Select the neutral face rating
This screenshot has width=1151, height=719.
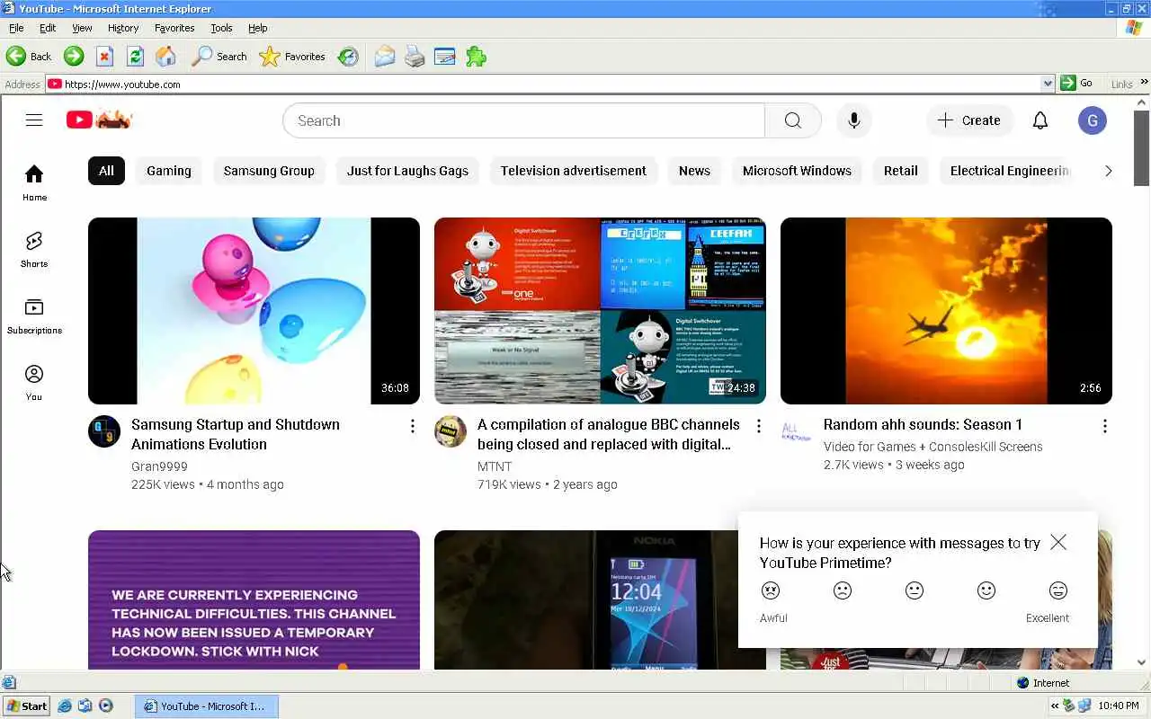915,590
